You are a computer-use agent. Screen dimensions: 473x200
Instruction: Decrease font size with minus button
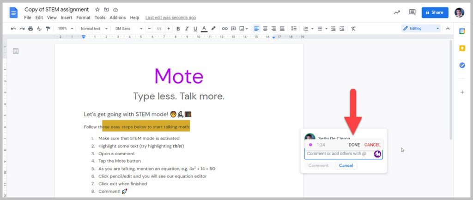click(x=149, y=29)
